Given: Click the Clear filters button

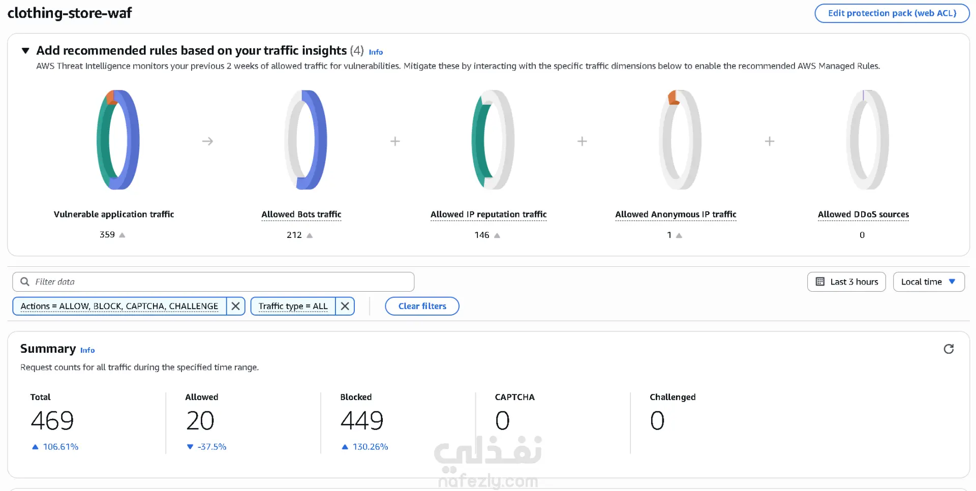Looking at the screenshot, I should tap(422, 306).
